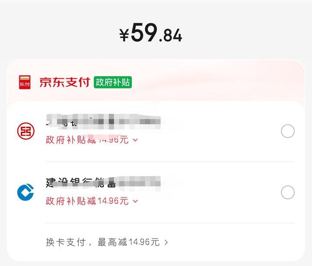
Task: Click the .84 decimal of the amount
Action: coord(170,36)
